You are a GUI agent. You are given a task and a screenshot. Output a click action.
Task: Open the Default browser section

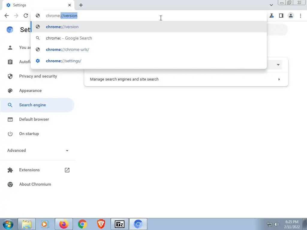(x=34, y=119)
